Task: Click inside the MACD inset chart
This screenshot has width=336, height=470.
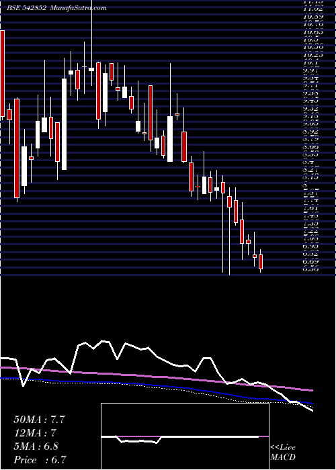Action: click(x=185, y=436)
